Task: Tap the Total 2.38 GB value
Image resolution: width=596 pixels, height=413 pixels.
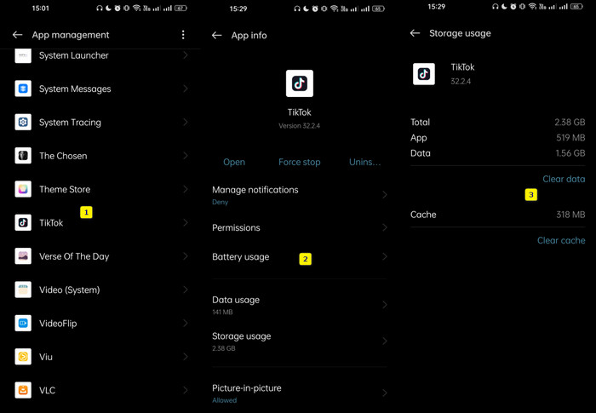Action: [x=570, y=122]
